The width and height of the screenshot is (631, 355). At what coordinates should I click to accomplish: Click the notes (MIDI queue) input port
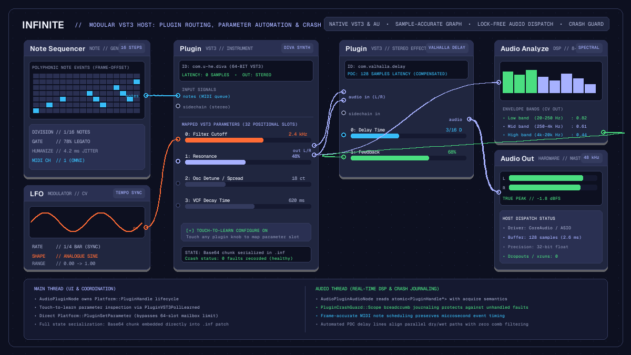pyautogui.click(x=178, y=96)
